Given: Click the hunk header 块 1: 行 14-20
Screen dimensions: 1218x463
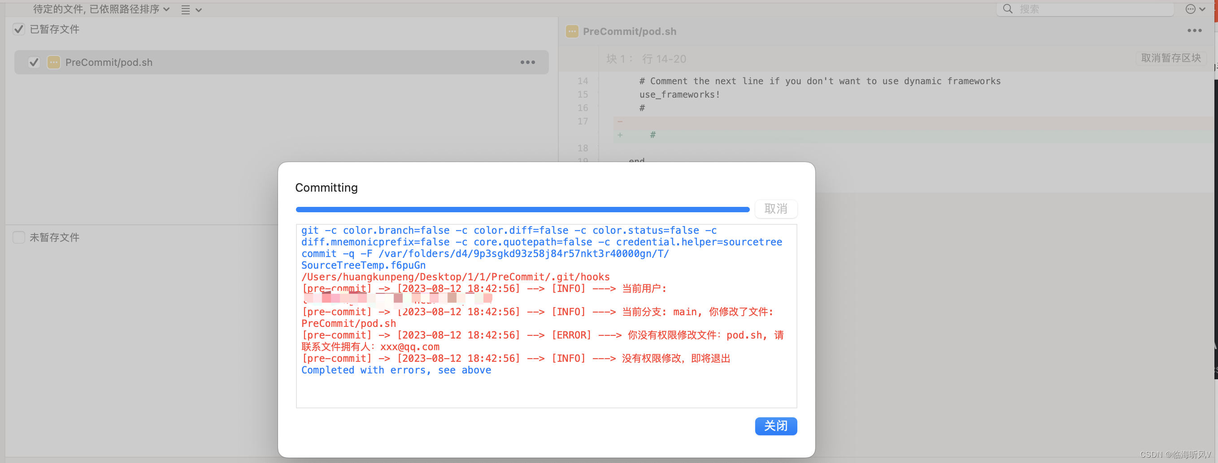Looking at the screenshot, I should point(646,59).
